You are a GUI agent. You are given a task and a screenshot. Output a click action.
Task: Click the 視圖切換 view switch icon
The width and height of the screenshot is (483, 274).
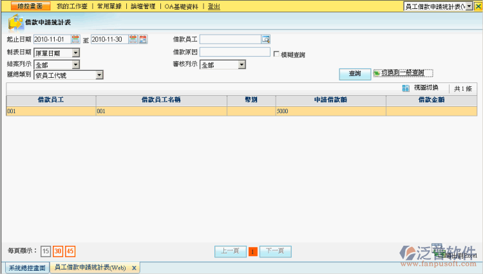click(406, 88)
